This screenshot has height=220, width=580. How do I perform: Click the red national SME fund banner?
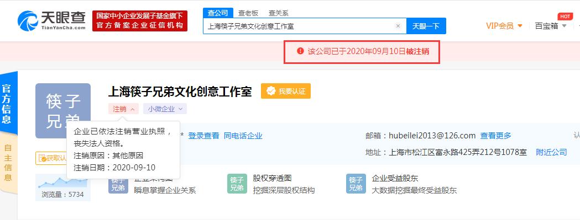click(140, 20)
